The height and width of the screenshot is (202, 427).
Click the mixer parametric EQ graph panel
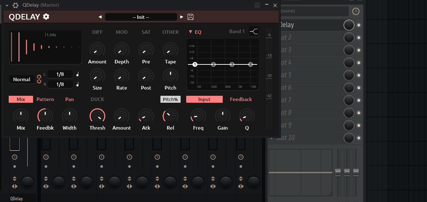300,172
